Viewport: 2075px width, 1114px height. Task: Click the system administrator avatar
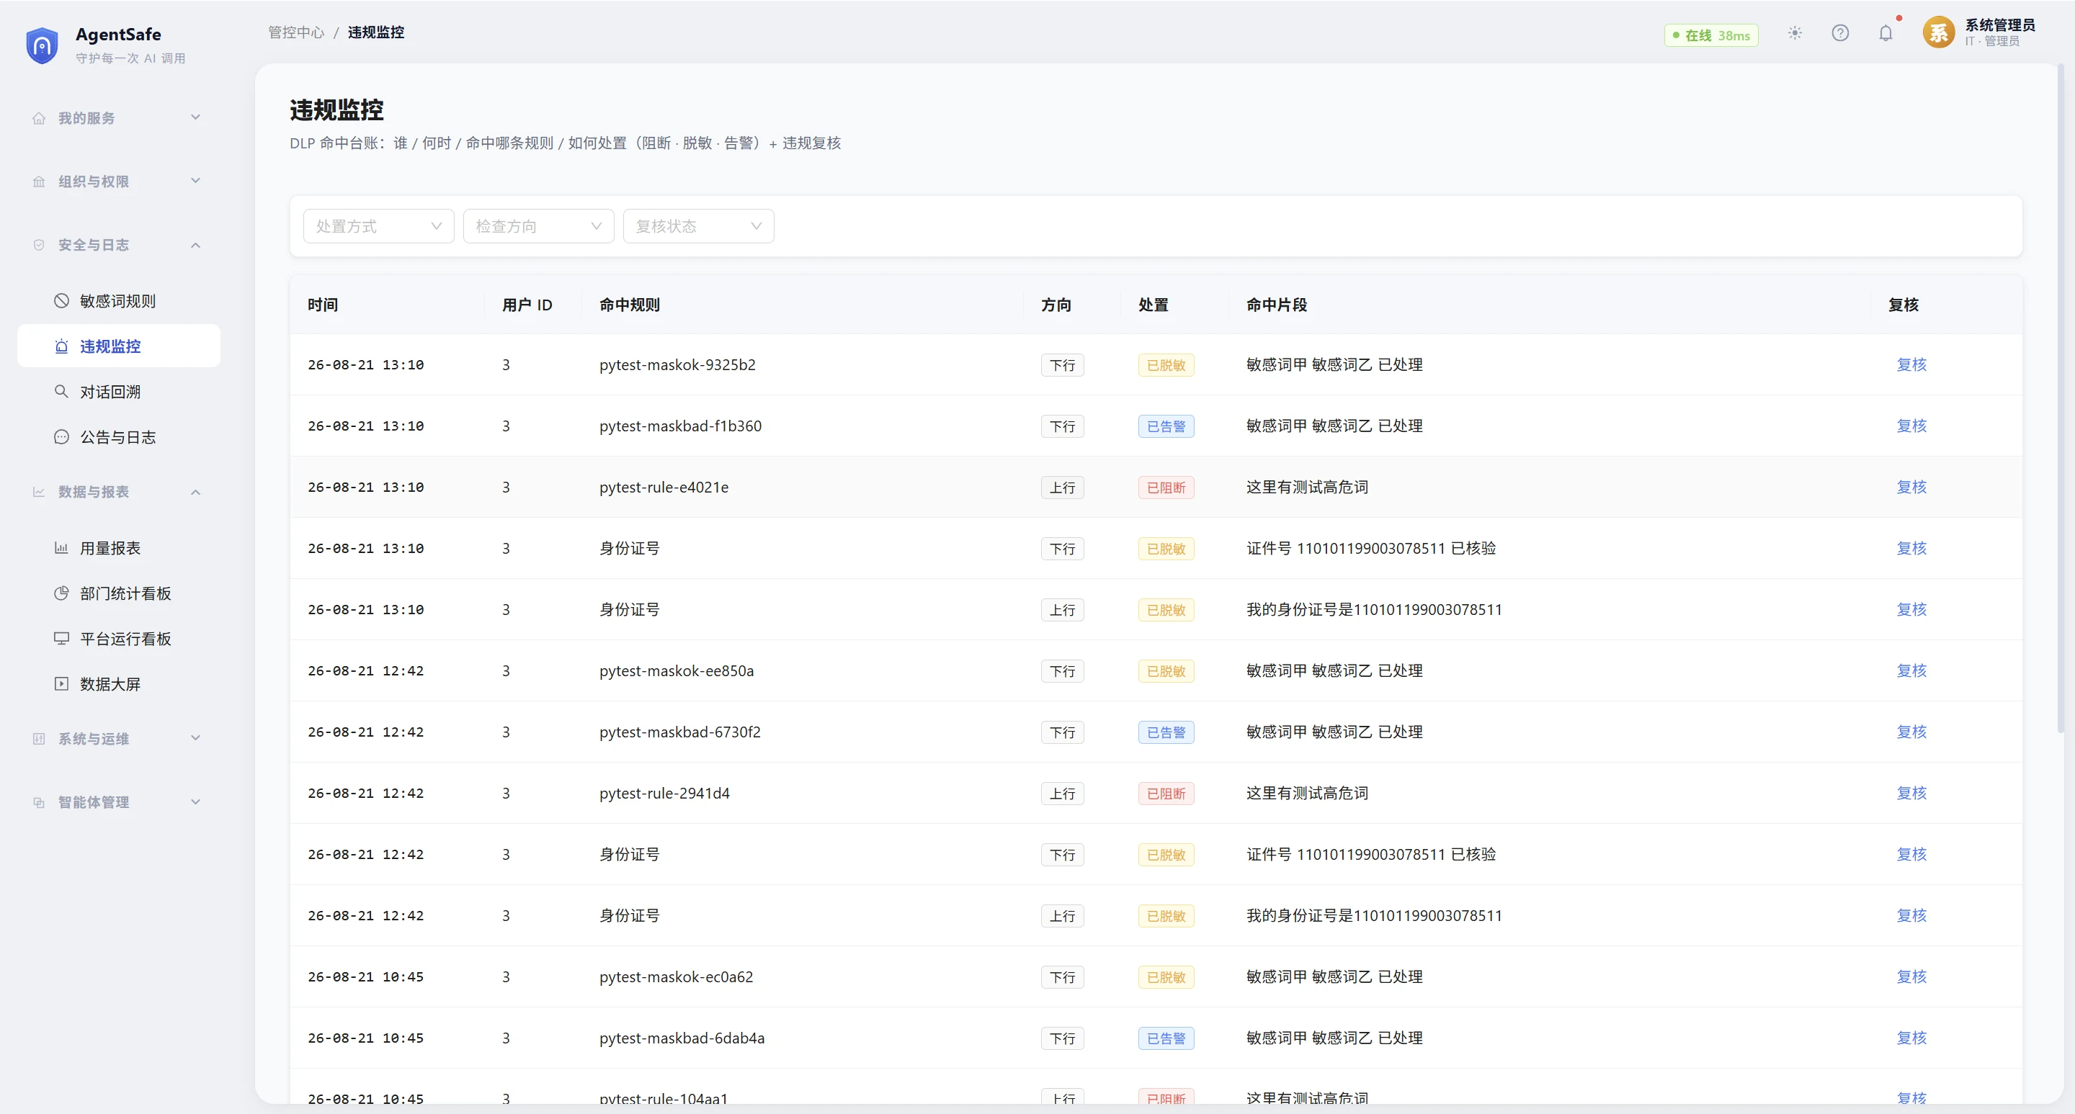click(x=1938, y=33)
